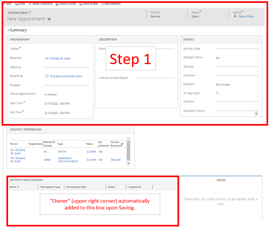
Task: Click the Person column header in Contact Preferences
Action: pyautogui.click(x=14, y=144)
